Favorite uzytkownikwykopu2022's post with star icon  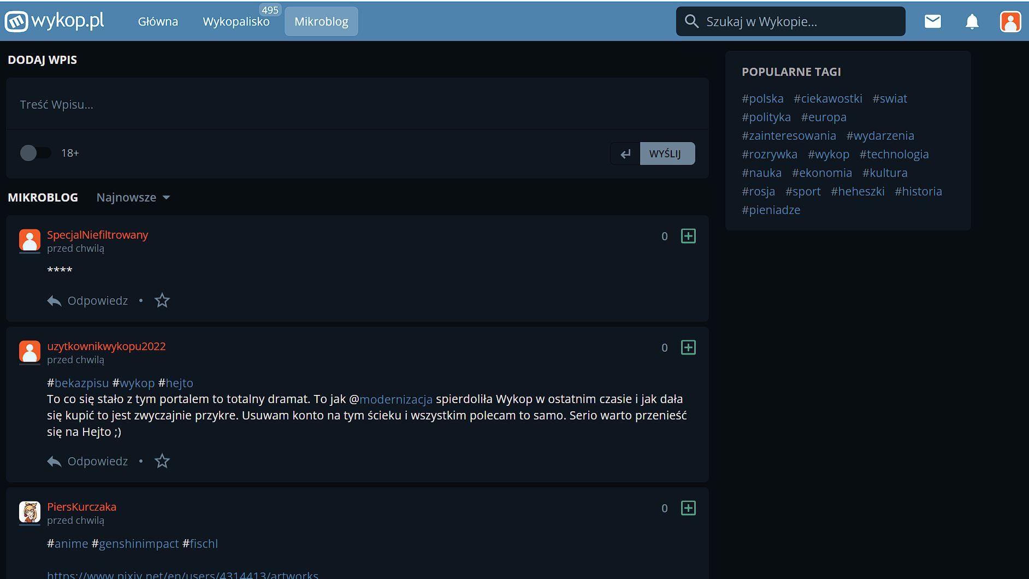click(162, 461)
